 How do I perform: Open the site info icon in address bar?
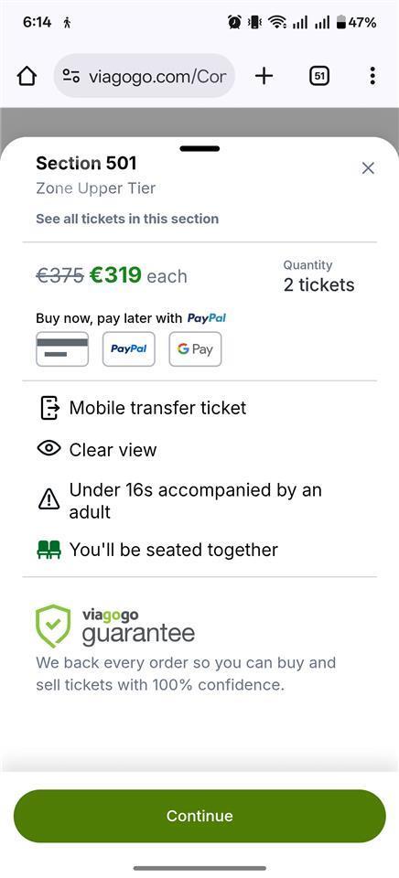[x=71, y=76]
